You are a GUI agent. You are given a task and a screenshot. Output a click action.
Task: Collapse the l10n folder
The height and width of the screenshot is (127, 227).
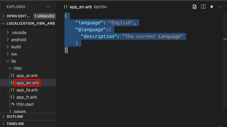click(x=10, y=68)
